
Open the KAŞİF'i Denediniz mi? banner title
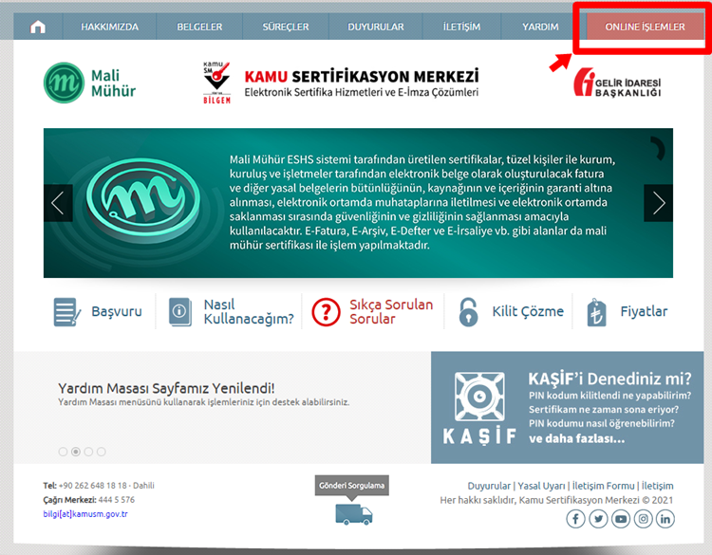(609, 379)
